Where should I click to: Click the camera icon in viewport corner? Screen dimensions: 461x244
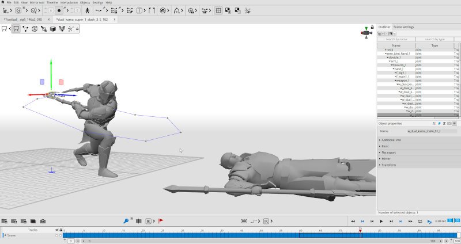coord(365,32)
